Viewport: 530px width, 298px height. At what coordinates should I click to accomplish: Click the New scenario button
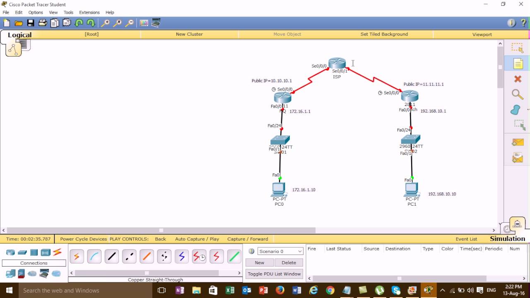coord(260,262)
